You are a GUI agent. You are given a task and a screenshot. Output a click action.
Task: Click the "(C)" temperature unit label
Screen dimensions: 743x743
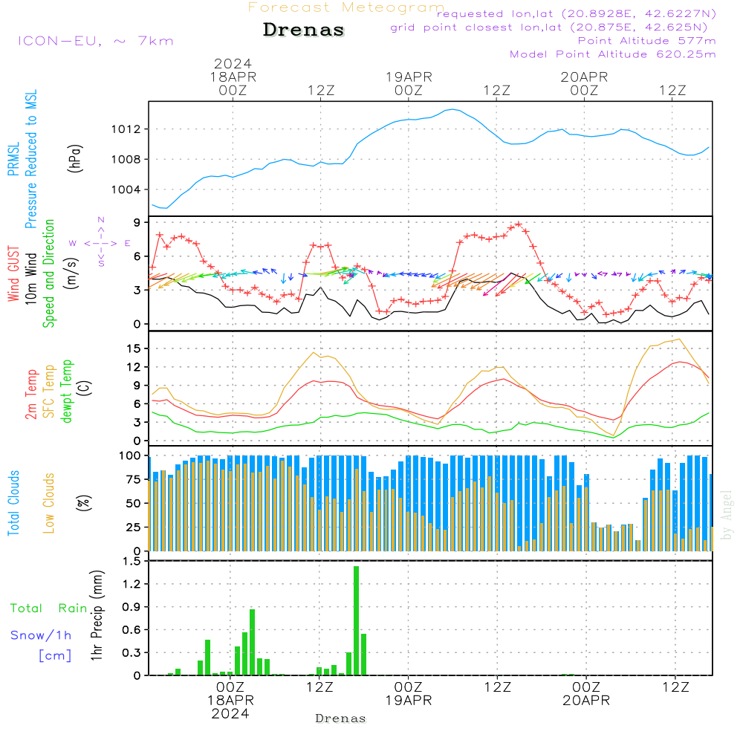[85, 388]
